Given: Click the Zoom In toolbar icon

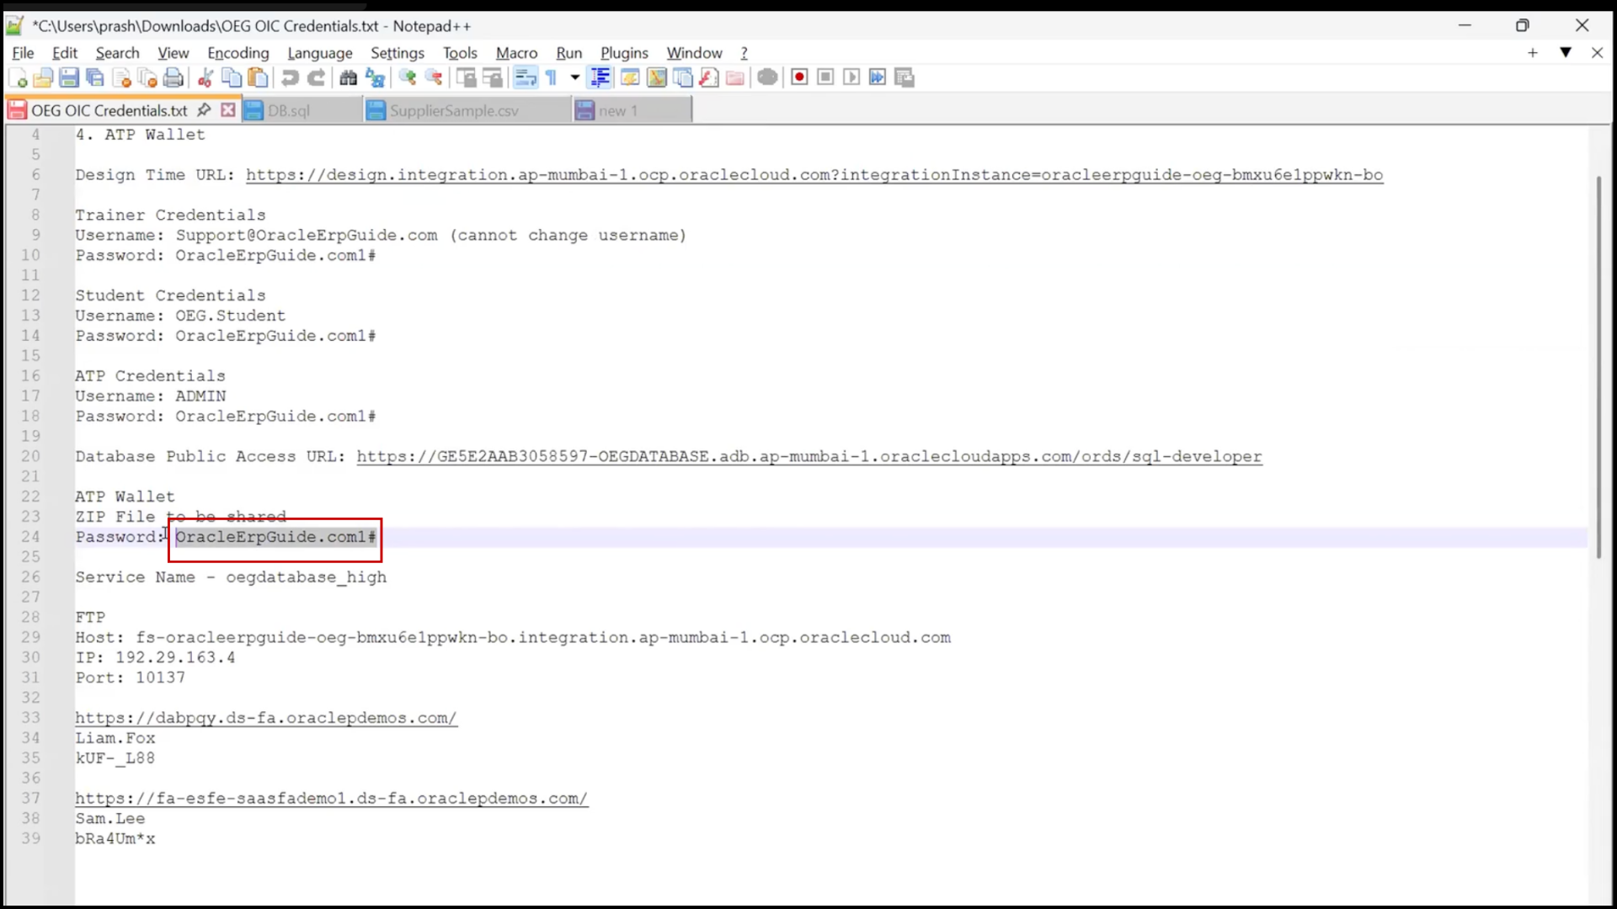Looking at the screenshot, I should point(408,78).
